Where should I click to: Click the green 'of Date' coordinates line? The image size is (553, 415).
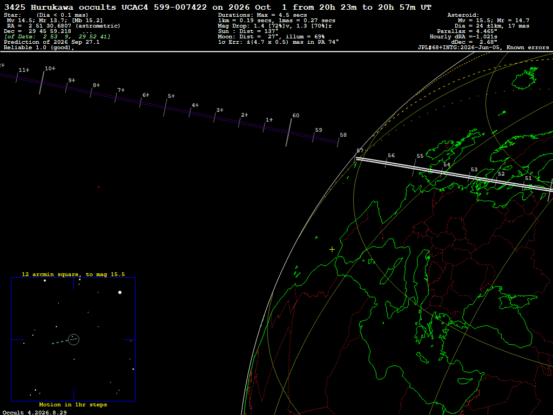tap(57, 37)
